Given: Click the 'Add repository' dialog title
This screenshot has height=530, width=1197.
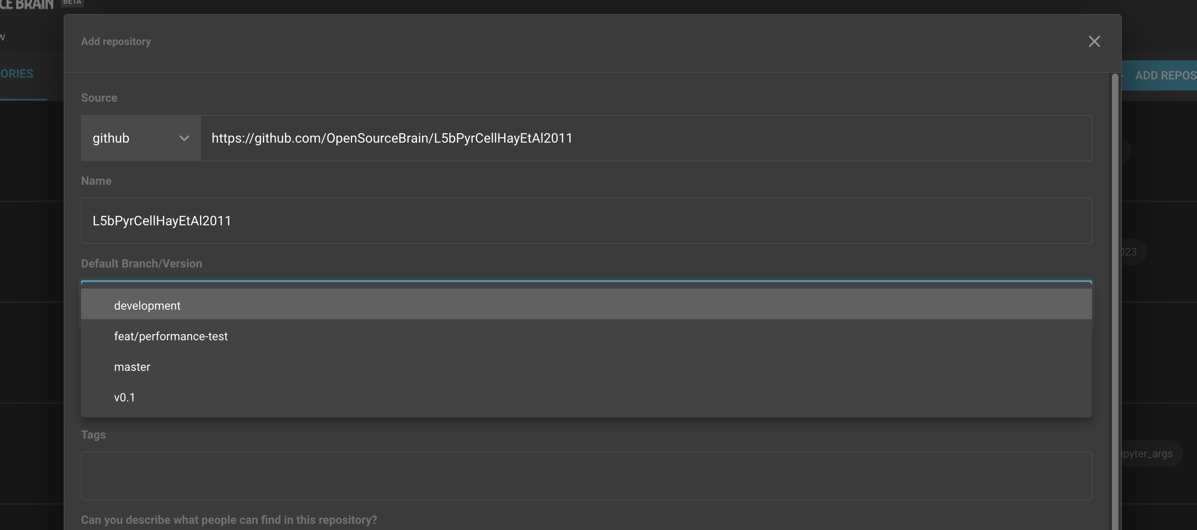Looking at the screenshot, I should (116, 41).
